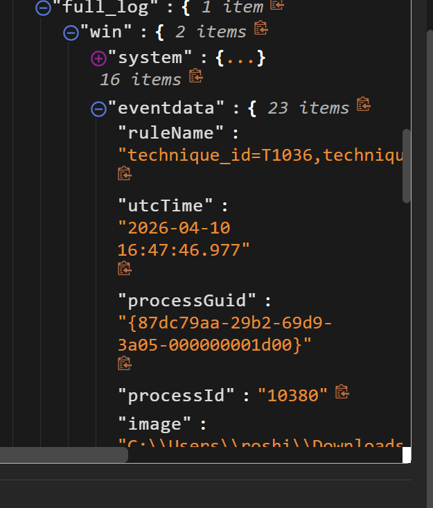Select the "processId" key
The image size is (433, 508).
[x=176, y=395]
